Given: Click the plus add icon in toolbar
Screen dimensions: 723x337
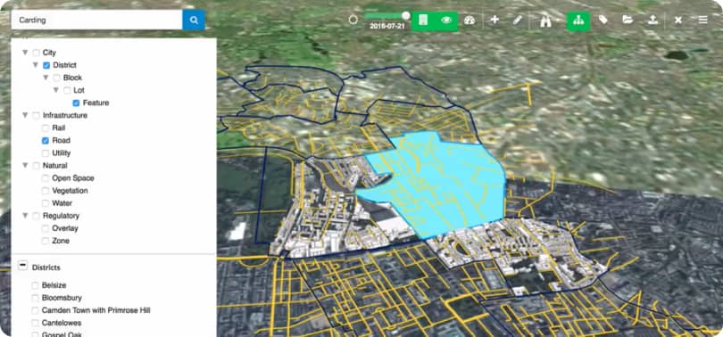Looking at the screenshot, I should (494, 20).
